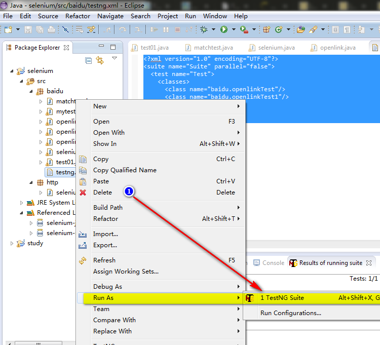Screen dimensions: 380x345
Task: Expand the study project tree node
Action: click(12, 243)
